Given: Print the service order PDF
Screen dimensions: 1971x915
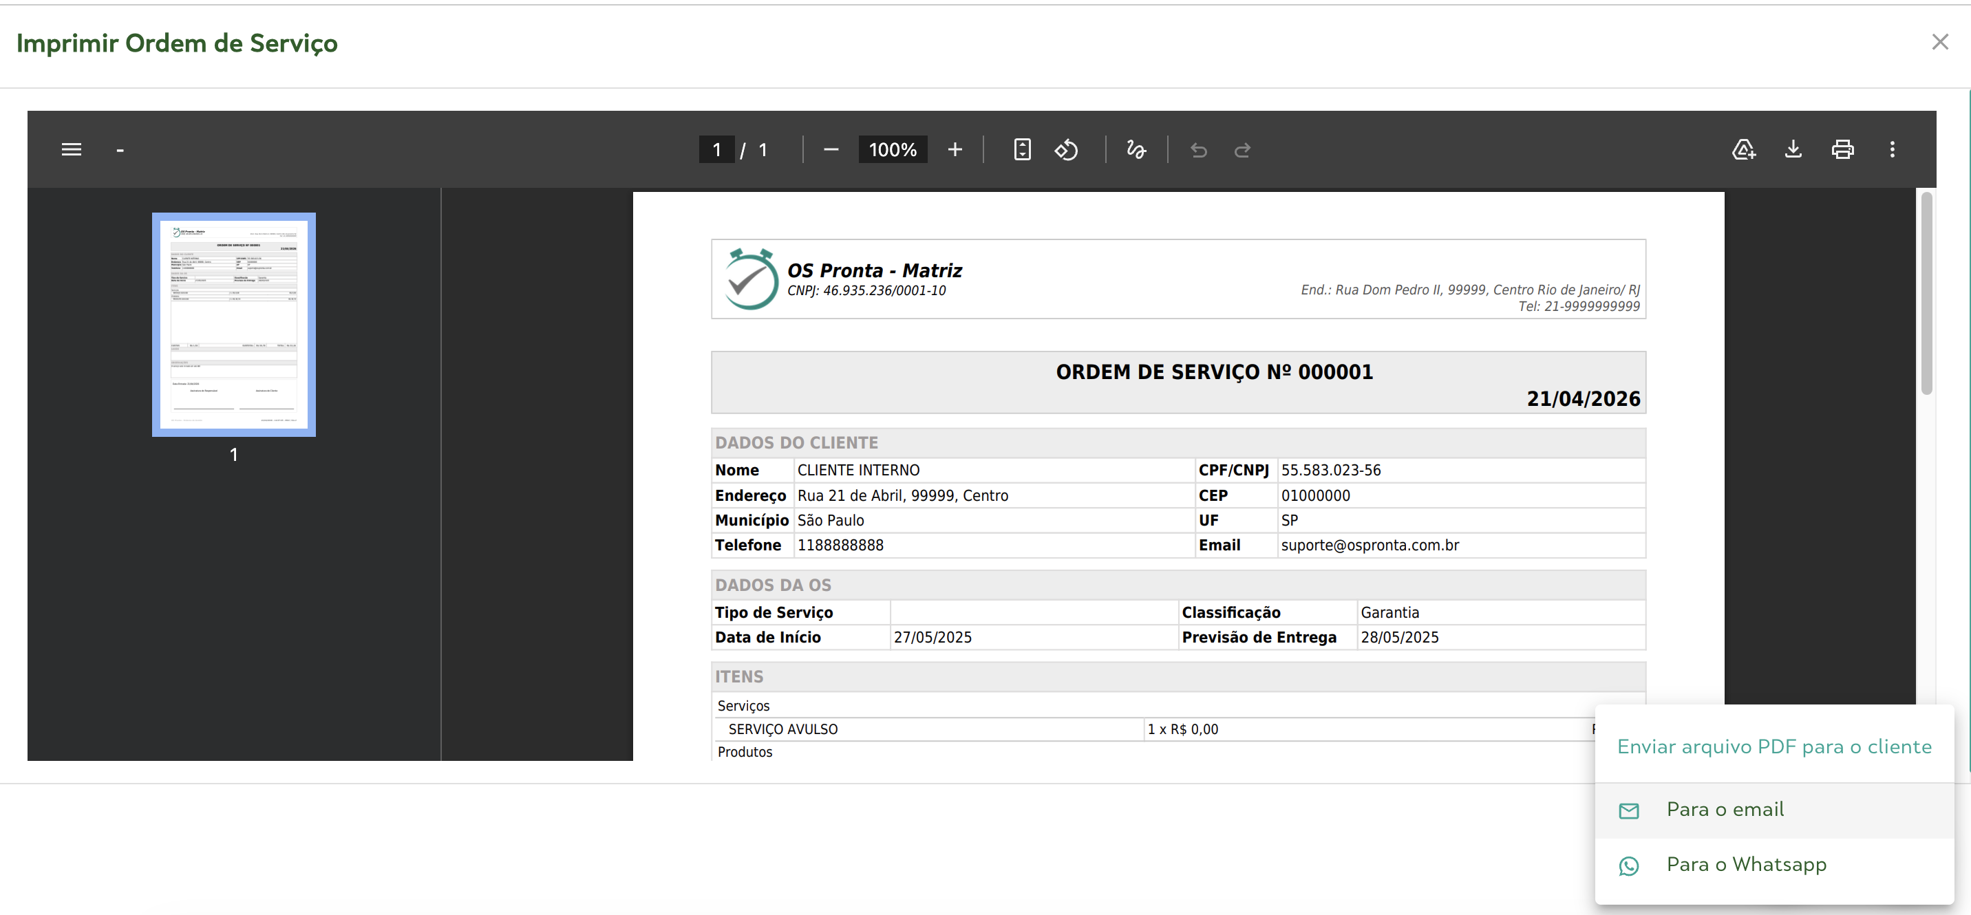Looking at the screenshot, I should click(x=1842, y=149).
